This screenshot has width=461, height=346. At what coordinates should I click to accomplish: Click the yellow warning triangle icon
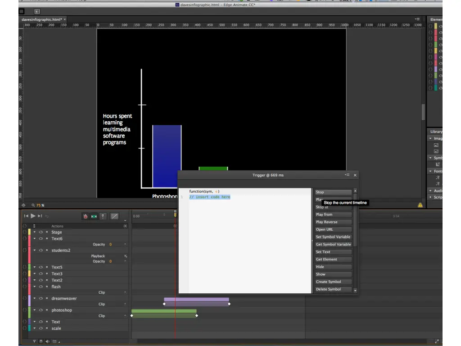pyautogui.click(x=420, y=205)
